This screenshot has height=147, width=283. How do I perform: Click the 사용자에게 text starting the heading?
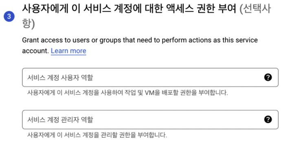point(45,9)
